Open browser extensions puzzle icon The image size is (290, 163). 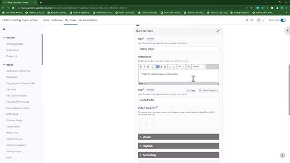coord(272,8)
